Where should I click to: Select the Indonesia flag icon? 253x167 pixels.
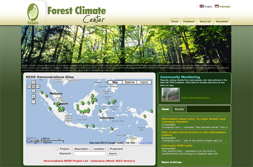217,6
